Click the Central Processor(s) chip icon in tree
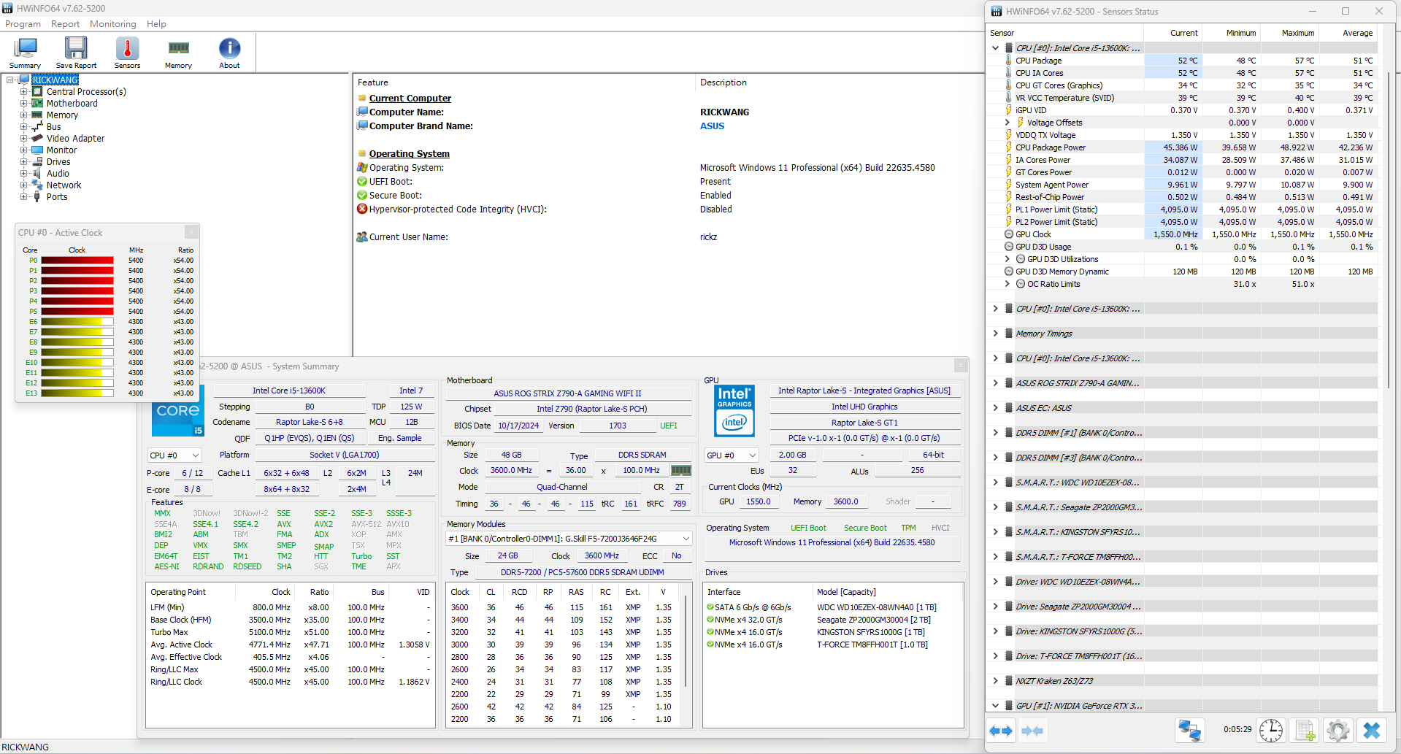Viewport: 1401px width, 754px height. 37,92
